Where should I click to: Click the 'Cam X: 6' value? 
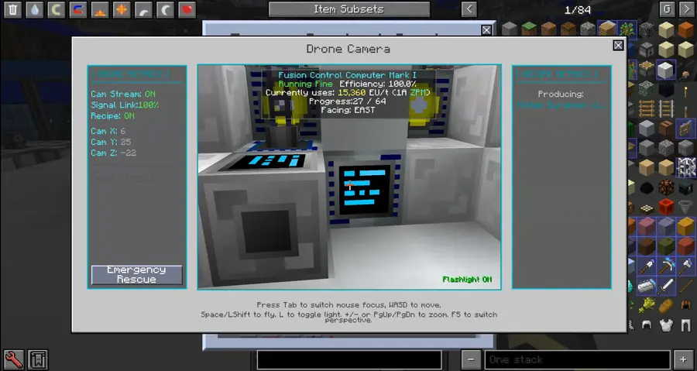pos(108,131)
